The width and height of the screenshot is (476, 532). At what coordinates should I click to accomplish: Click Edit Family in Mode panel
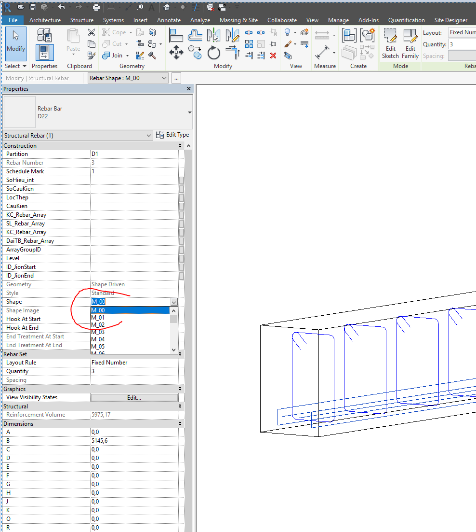410,43
